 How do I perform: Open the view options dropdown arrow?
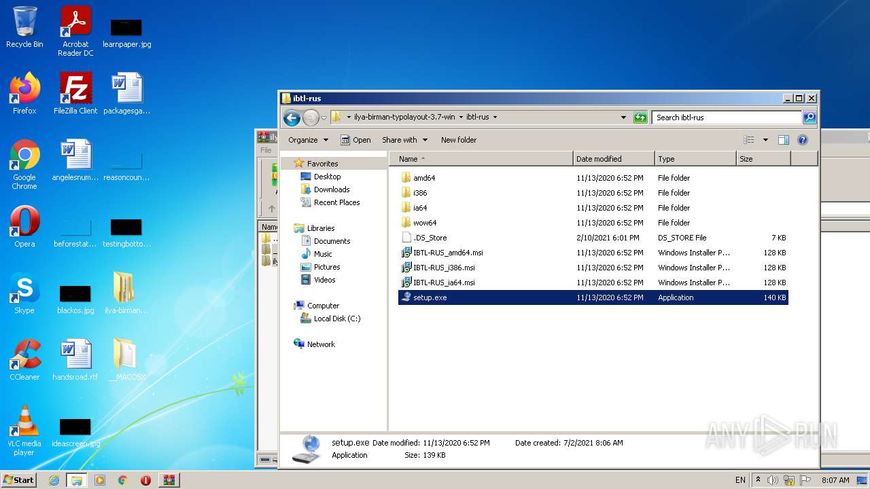(765, 140)
